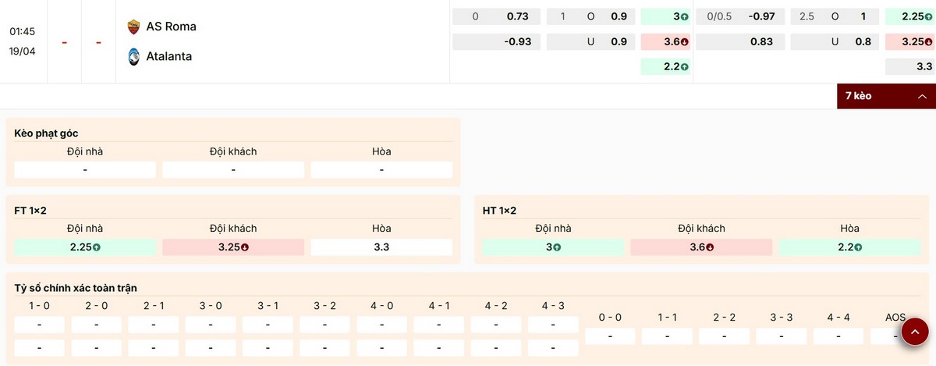This screenshot has height=366, width=936.
Task: Click the AS Roma club crest
Action: [x=133, y=27]
